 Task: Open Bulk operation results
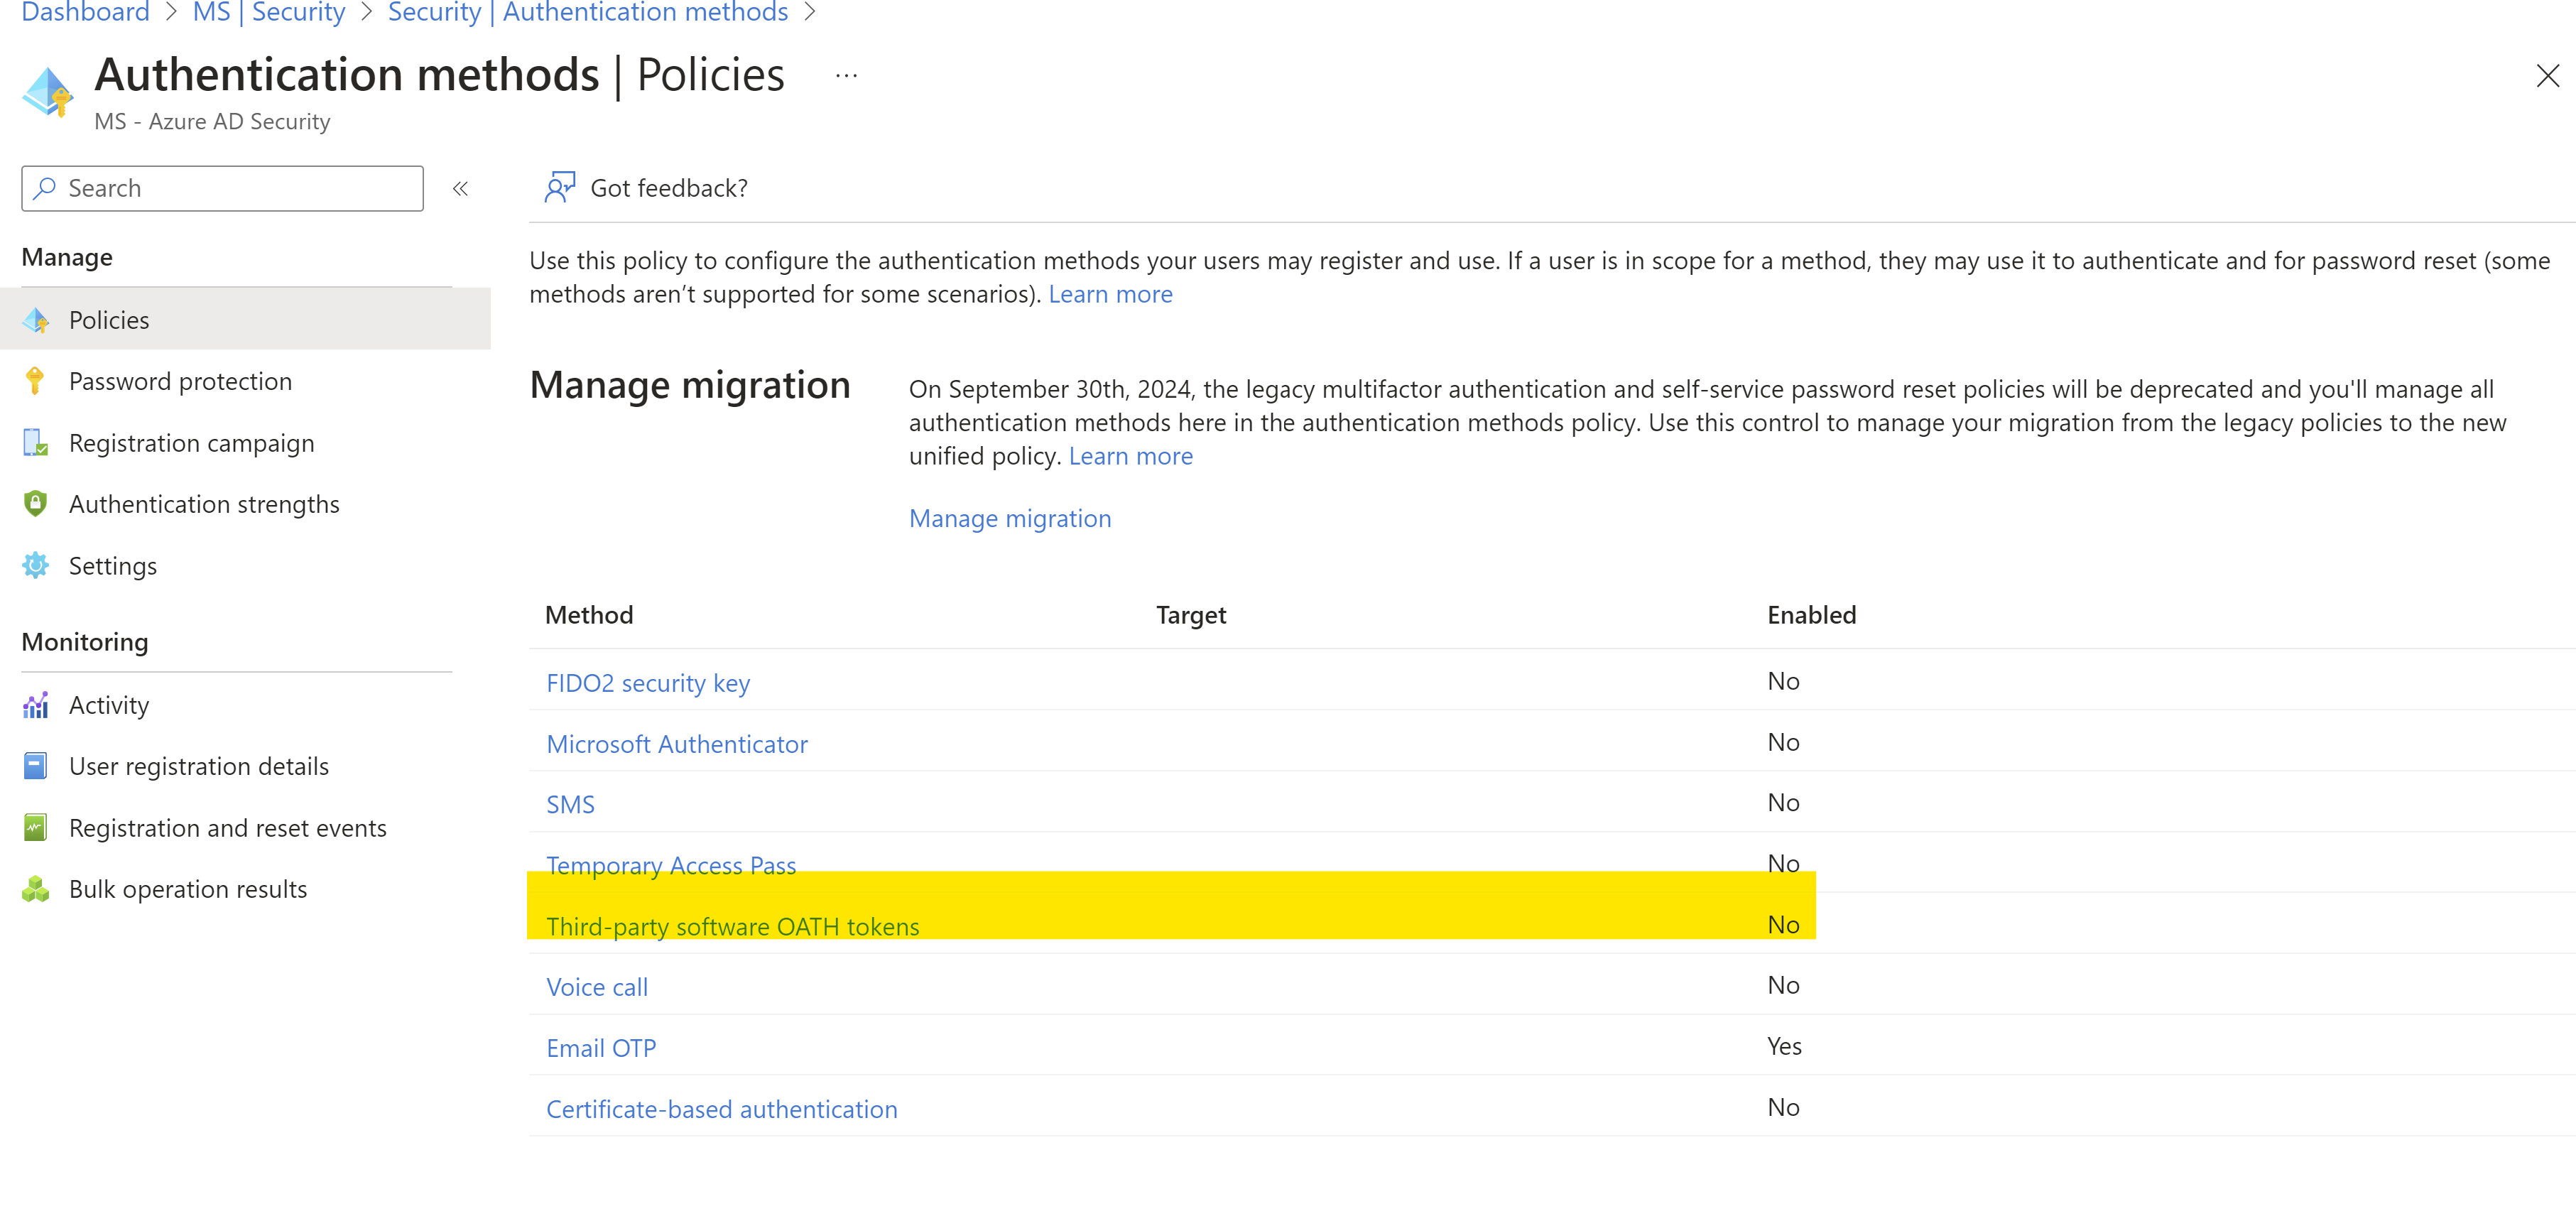tap(187, 889)
